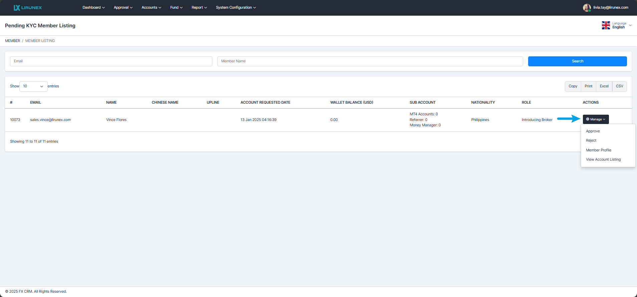Open the Approval menu
Screen dimensions: 637x297
[x=123, y=8]
